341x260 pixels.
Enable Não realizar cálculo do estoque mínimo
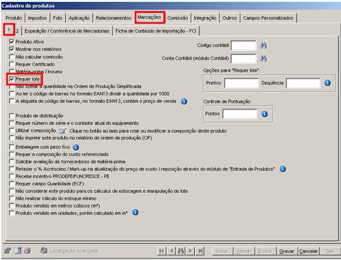[12, 198]
